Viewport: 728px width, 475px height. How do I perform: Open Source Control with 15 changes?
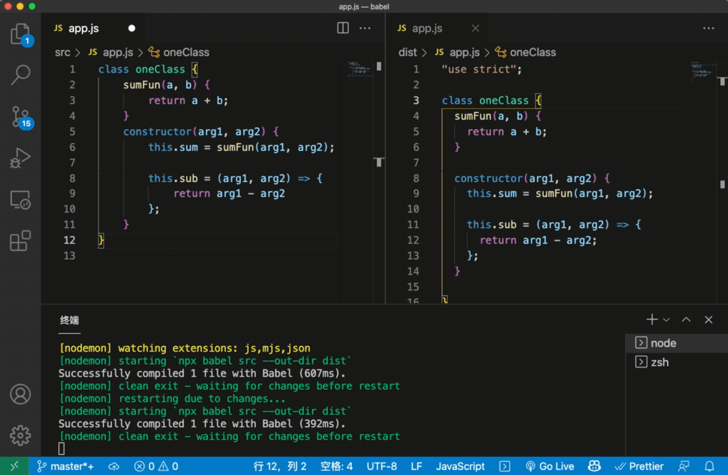20,116
